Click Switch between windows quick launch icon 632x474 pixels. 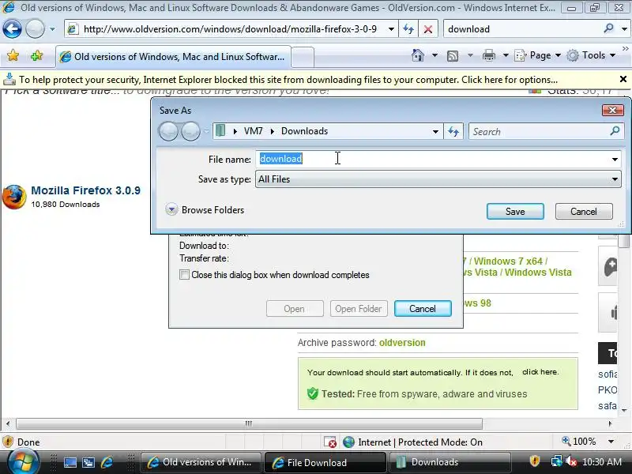[x=88, y=462]
